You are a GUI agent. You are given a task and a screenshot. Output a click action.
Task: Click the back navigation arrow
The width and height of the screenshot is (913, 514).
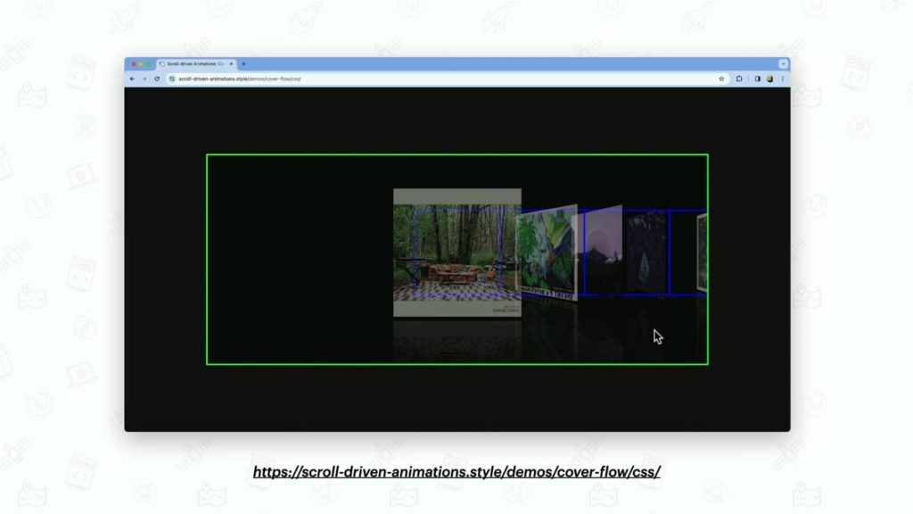[x=132, y=79]
